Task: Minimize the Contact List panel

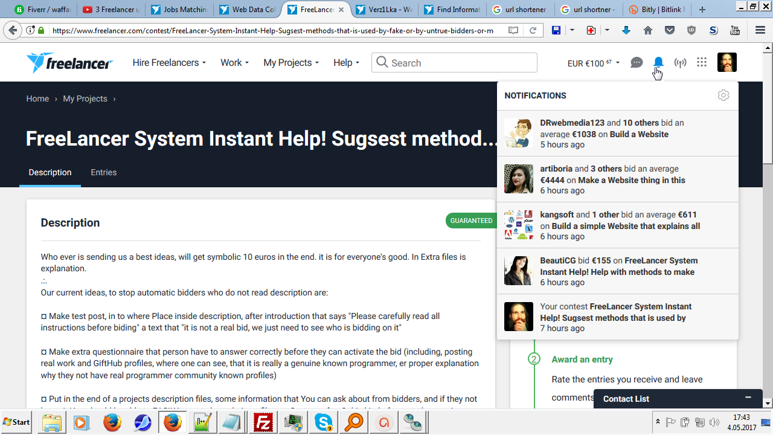Action: tap(748, 398)
